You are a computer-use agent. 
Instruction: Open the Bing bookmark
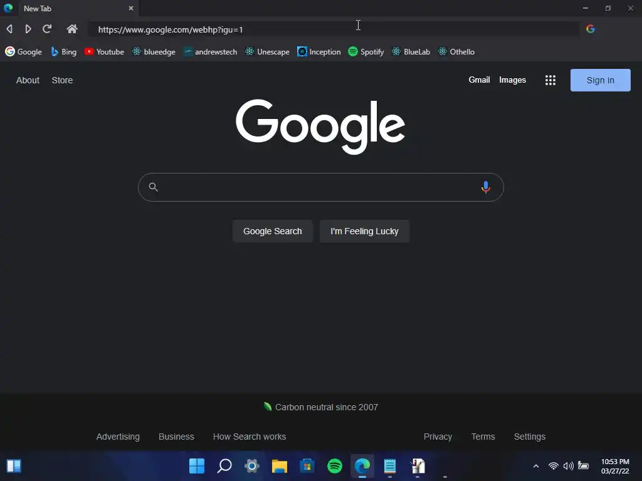[63, 51]
